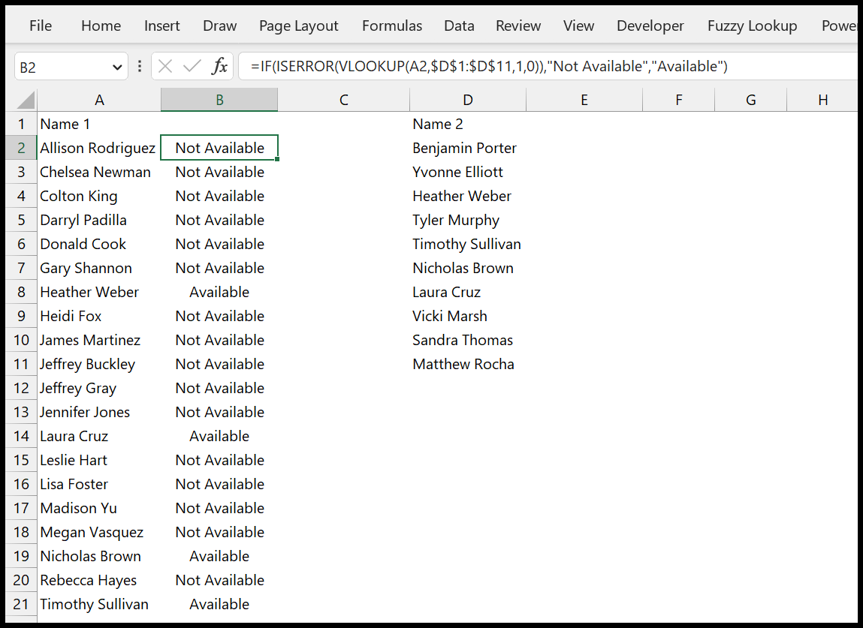Click the three-dot handle beside Name Box

coord(140,67)
